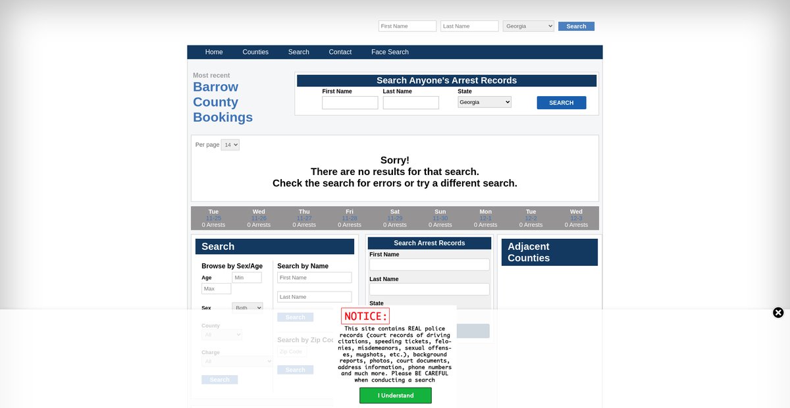Expand the Per page dropdown
Viewport: 790px width, 408px height.
click(230, 145)
